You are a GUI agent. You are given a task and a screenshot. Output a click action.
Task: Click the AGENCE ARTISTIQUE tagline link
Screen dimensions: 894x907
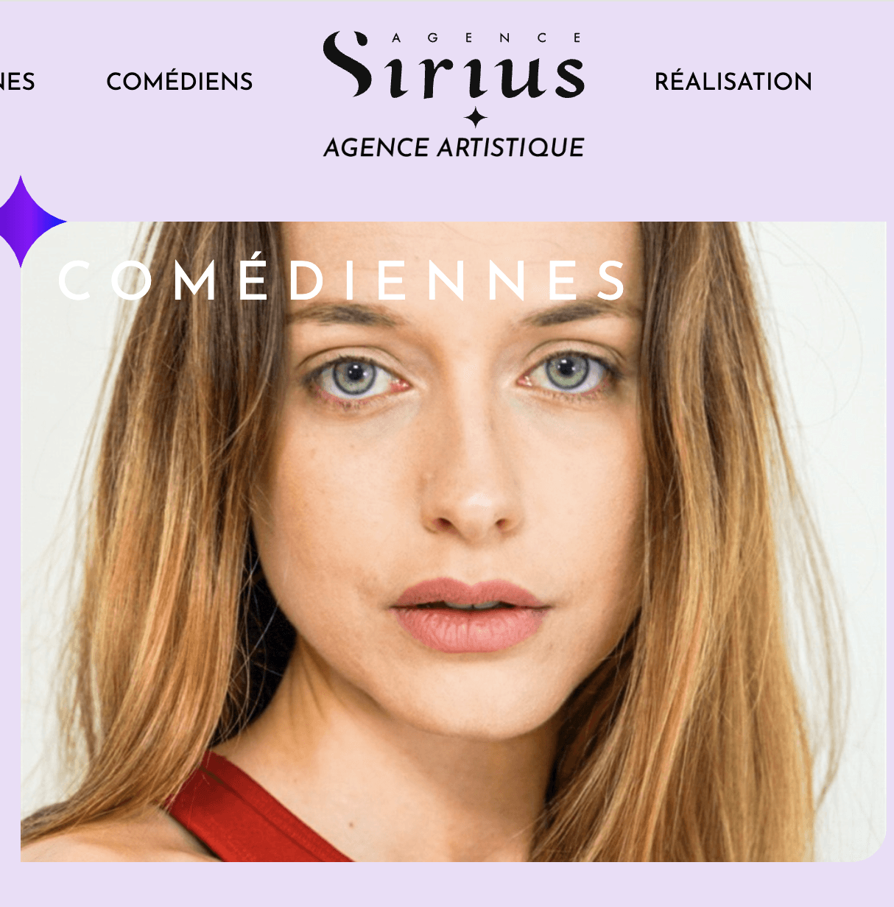454,147
